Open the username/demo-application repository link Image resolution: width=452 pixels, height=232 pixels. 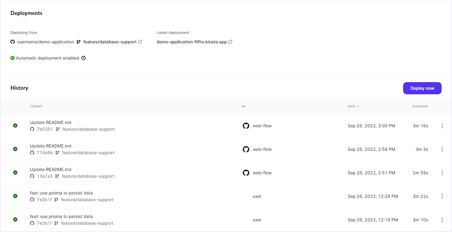[x=46, y=42]
